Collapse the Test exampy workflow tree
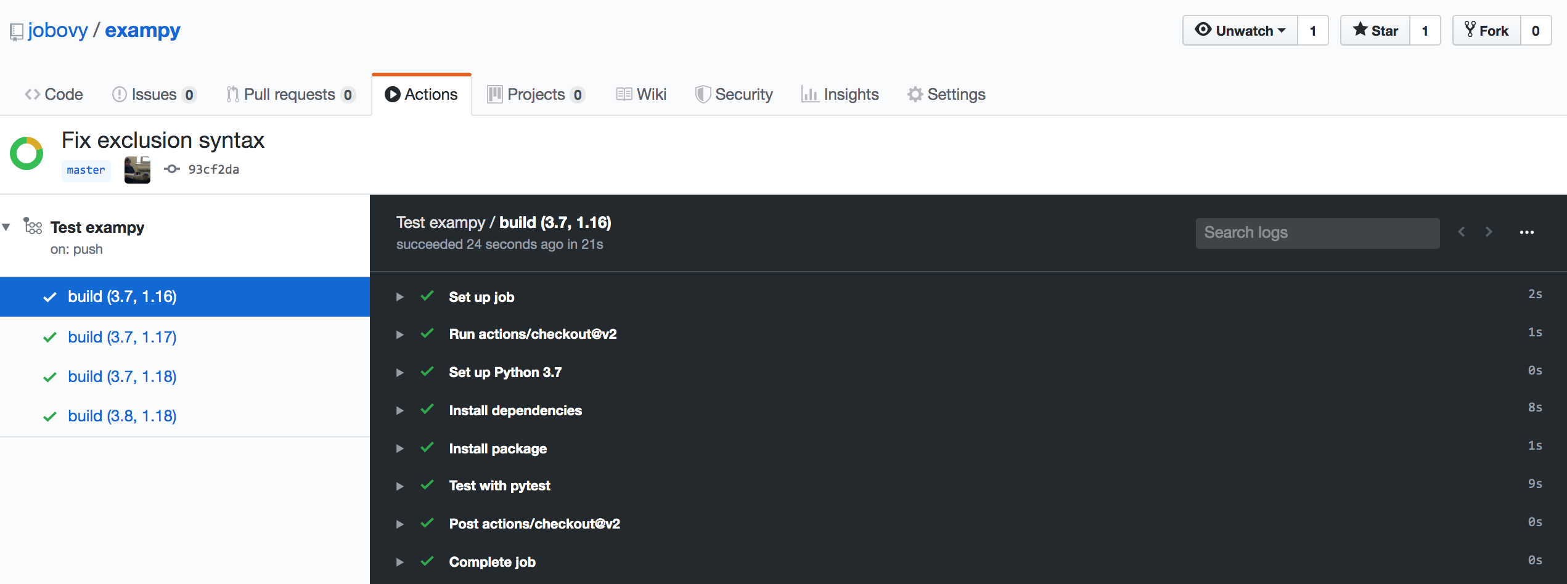Screen dimensions: 1567x584 point(6,227)
